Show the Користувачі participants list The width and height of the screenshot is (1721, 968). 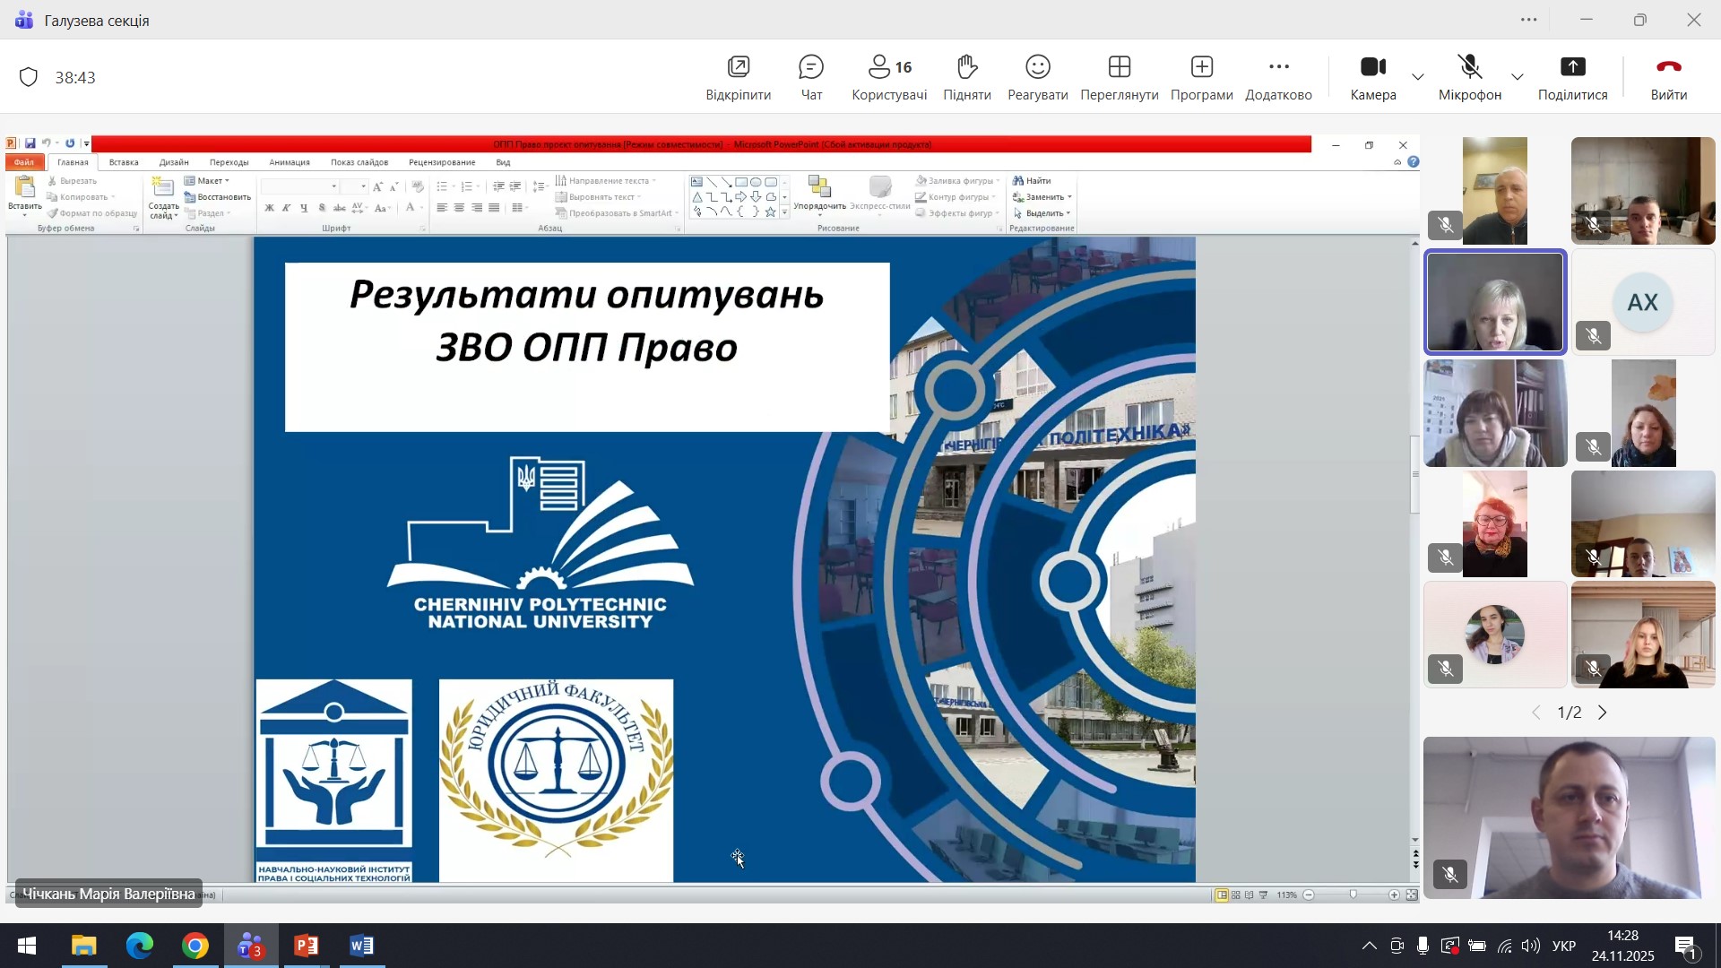[889, 77]
